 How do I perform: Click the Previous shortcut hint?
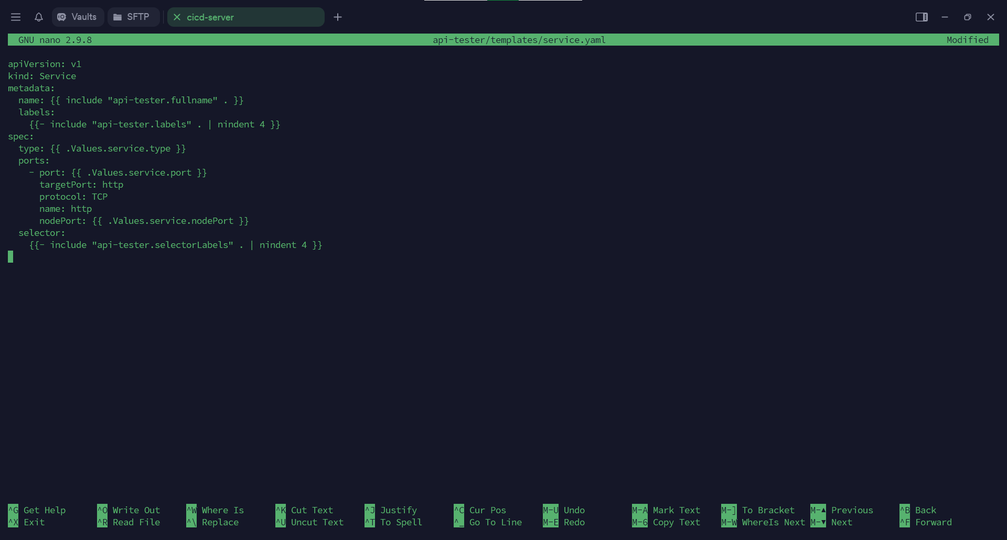842,510
